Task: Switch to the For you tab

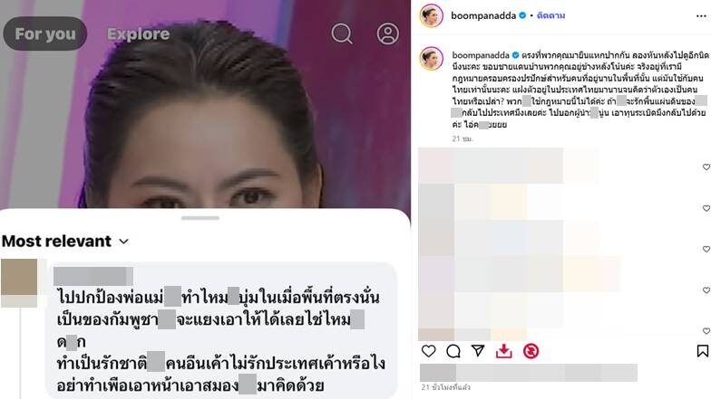Action: coord(45,34)
